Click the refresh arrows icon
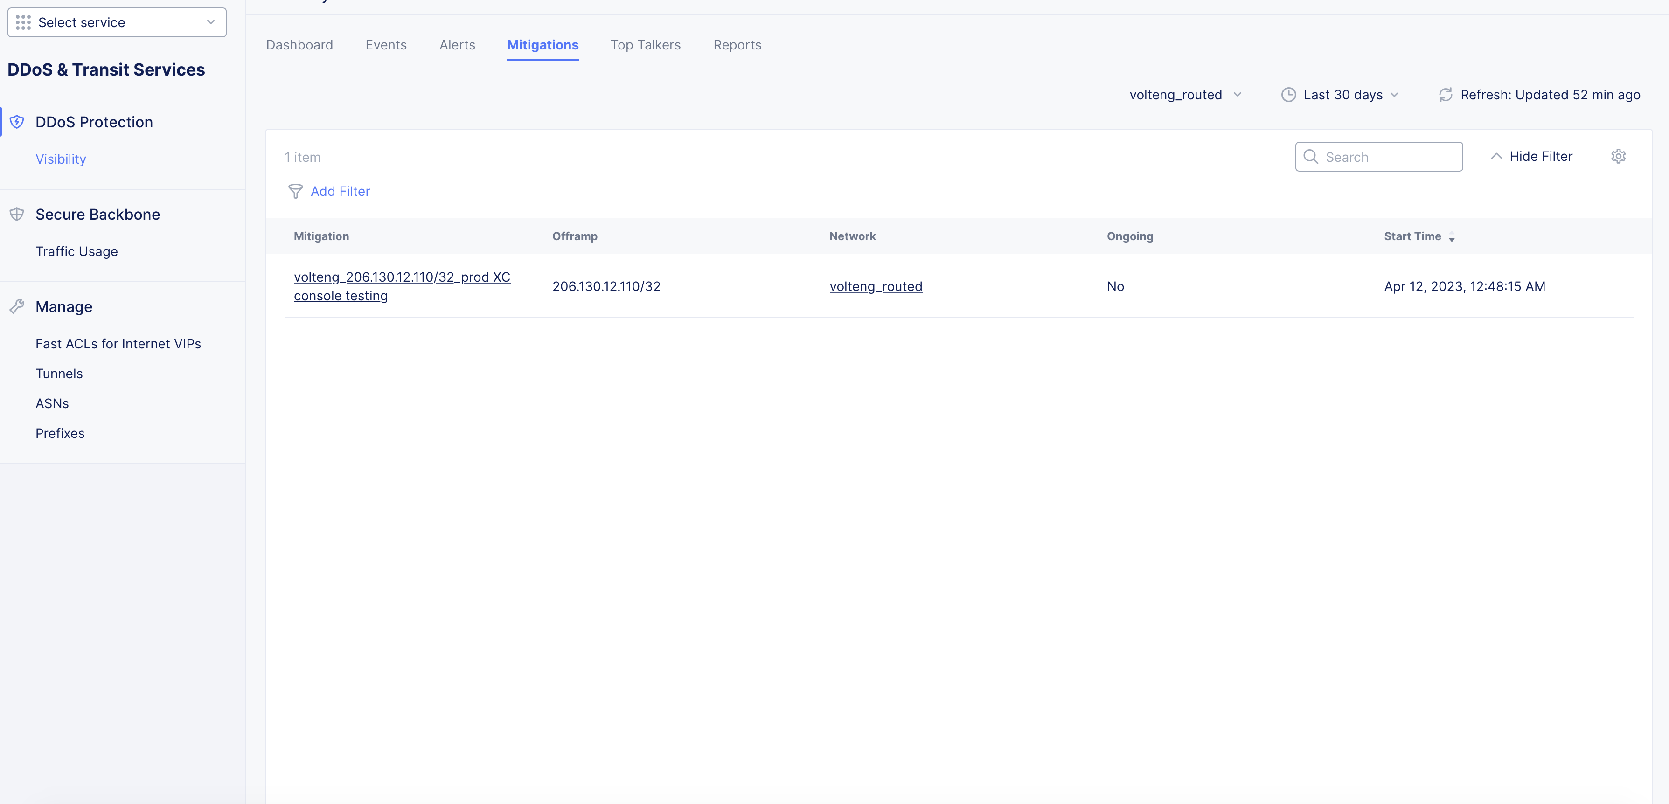Image resolution: width=1669 pixels, height=804 pixels. click(x=1446, y=95)
